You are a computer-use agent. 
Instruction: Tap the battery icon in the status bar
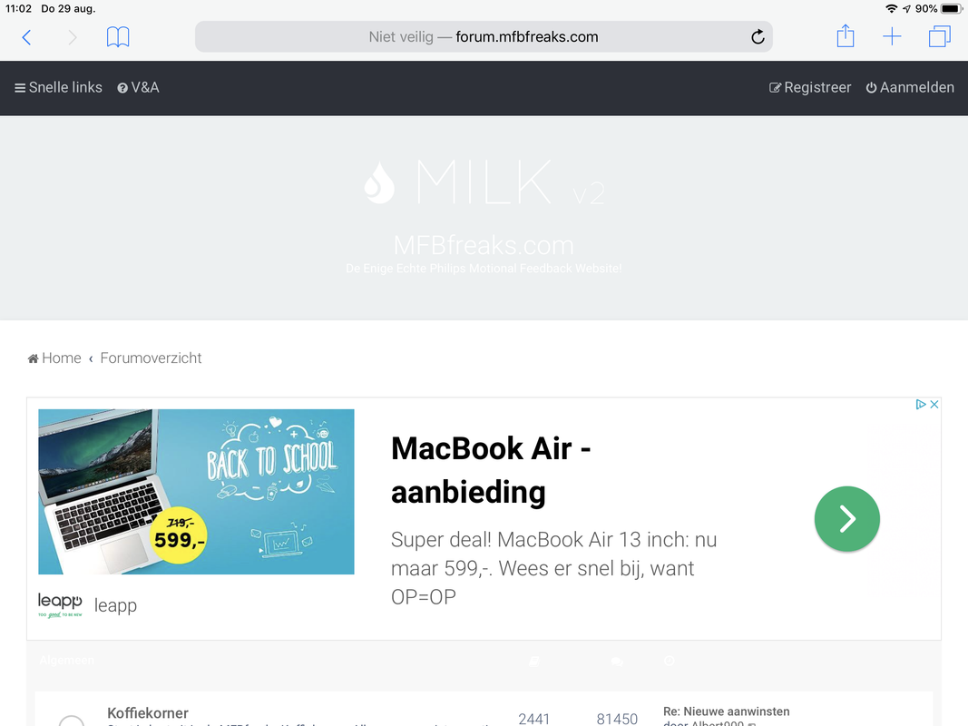pyautogui.click(x=952, y=9)
